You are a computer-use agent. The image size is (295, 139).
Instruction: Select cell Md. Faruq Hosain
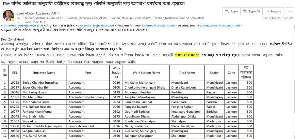[44, 92]
